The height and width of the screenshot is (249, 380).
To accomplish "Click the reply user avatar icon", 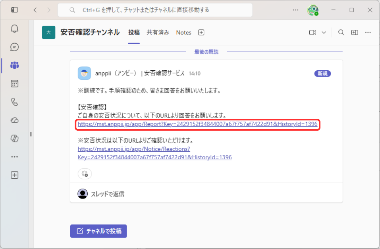I will tap(83, 194).
